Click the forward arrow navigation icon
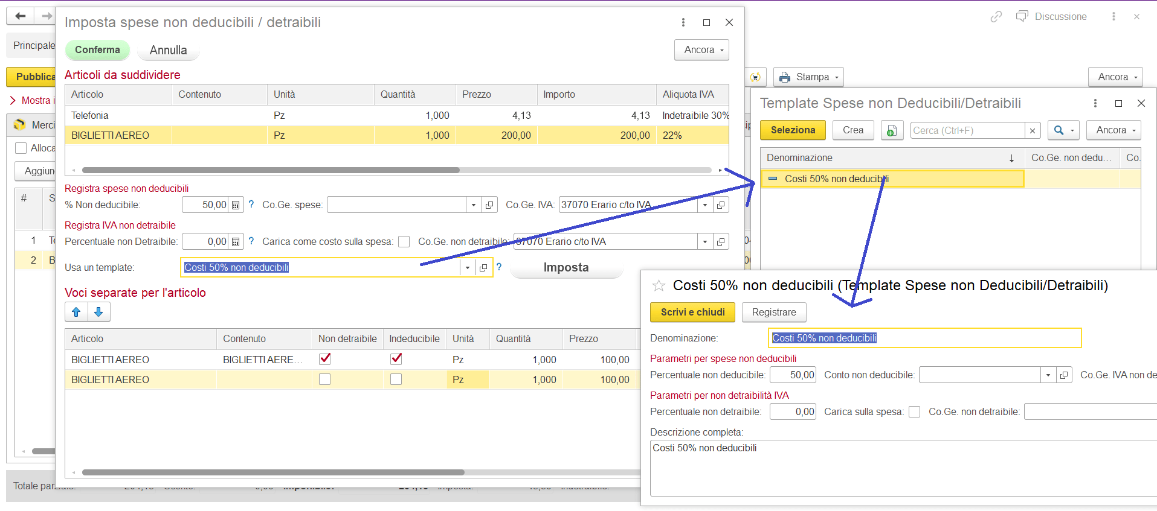 (x=46, y=16)
